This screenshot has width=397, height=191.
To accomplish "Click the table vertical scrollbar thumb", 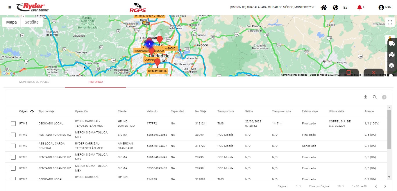I will (389, 129).
